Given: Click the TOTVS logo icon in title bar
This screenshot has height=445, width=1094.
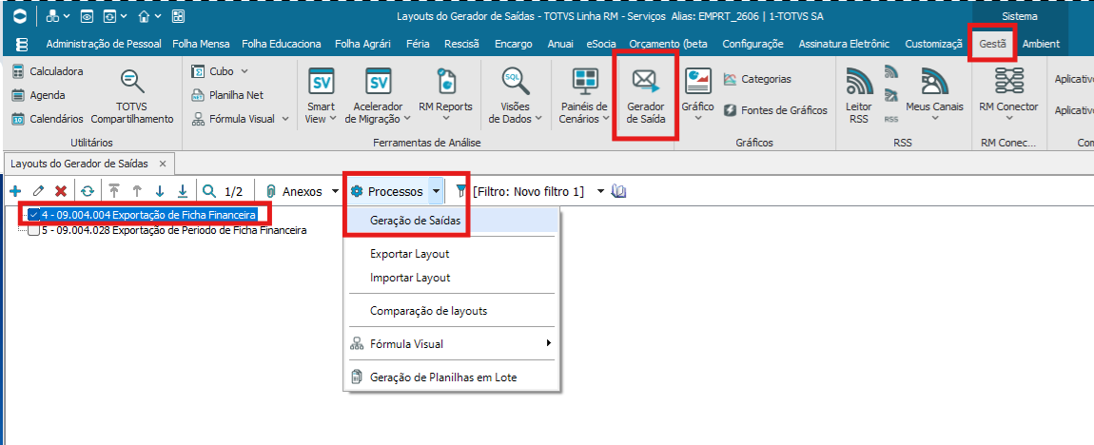Looking at the screenshot, I should pyautogui.click(x=21, y=16).
